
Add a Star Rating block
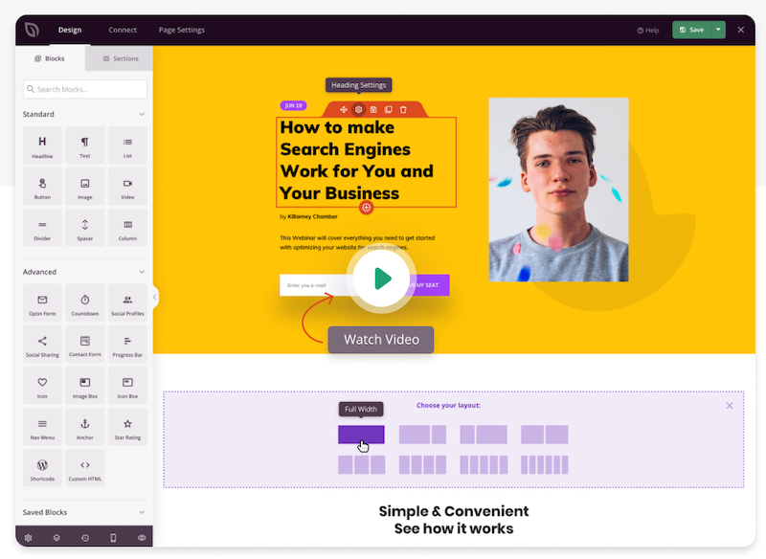127,427
